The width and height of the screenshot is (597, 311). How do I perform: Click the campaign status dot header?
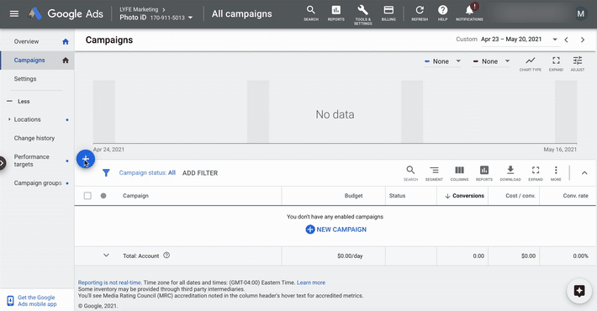103,196
